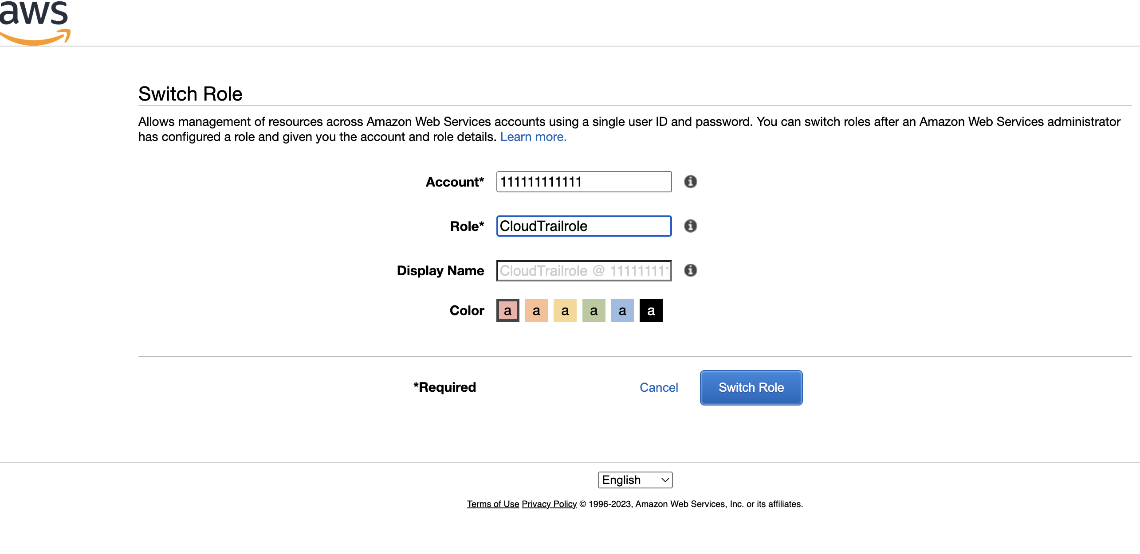Viewport: 1140px width, 554px height.
Task: Click the Account field info icon
Action: tap(690, 182)
